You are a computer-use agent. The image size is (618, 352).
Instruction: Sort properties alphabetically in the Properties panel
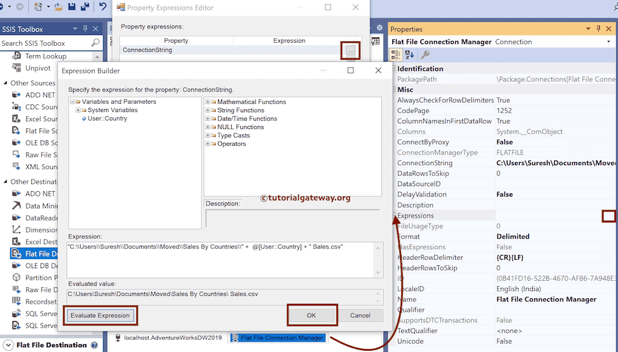(x=409, y=54)
